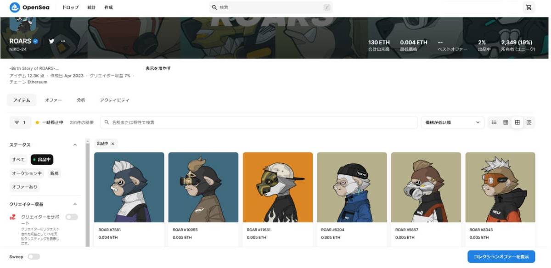Click the OpenSea logo icon
The width and height of the screenshot is (551, 268).
coord(15,7)
